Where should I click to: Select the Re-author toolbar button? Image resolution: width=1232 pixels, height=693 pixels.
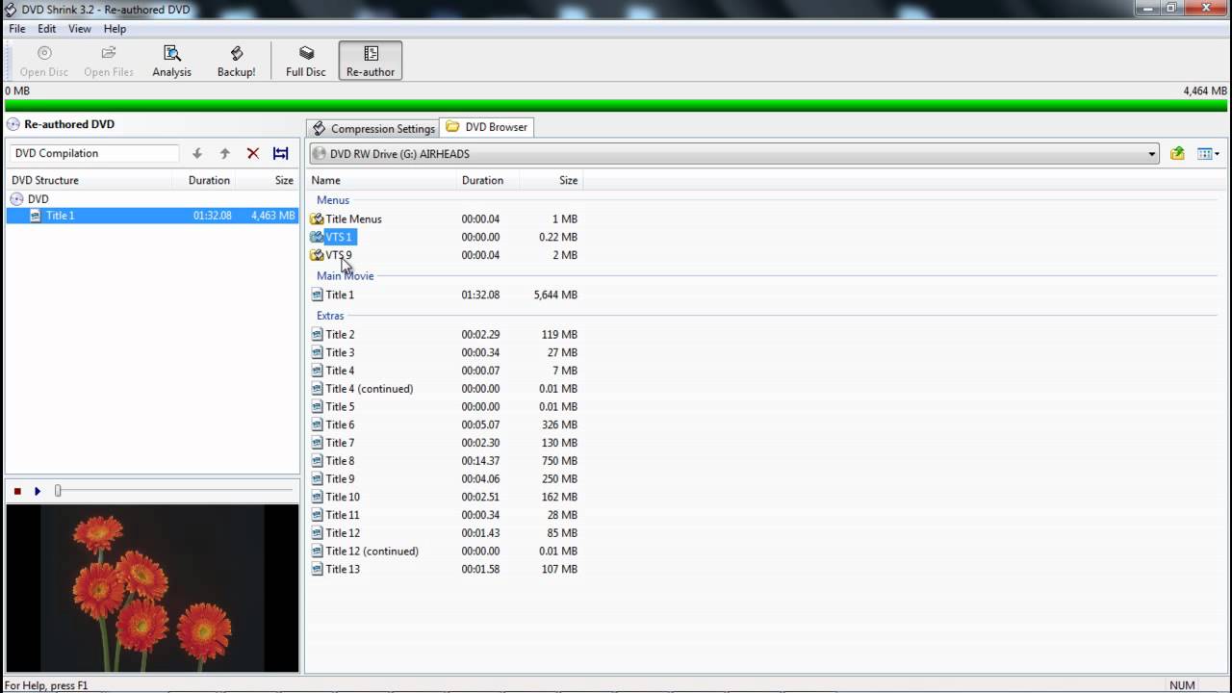(x=371, y=61)
